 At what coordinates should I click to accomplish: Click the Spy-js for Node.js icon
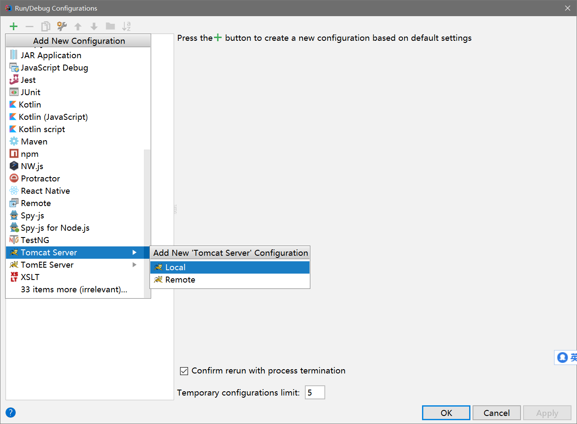[x=14, y=228]
